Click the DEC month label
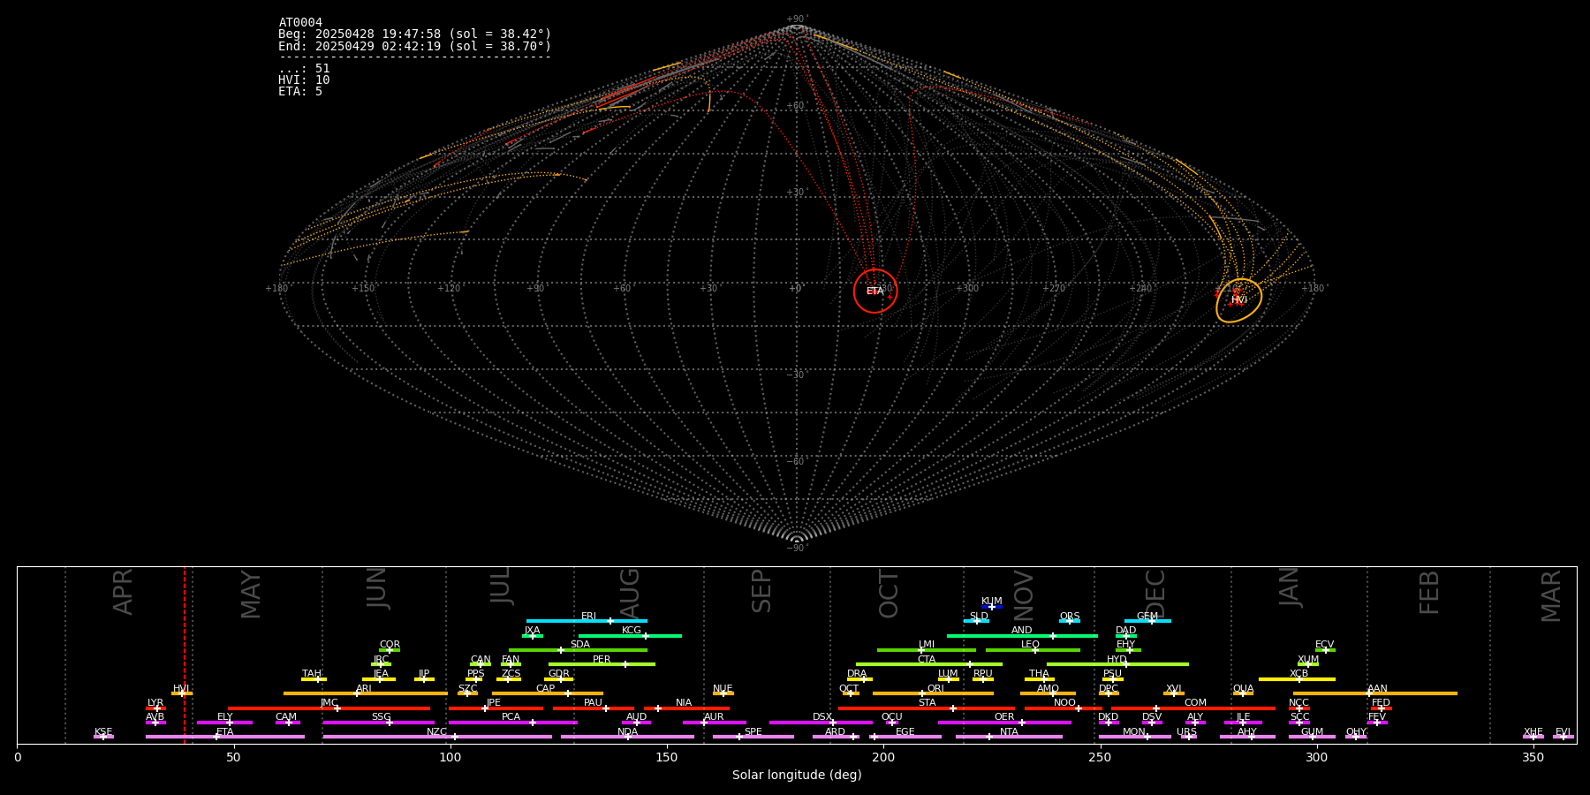This screenshot has height=795, width=1590. [x=1155, y=594]
